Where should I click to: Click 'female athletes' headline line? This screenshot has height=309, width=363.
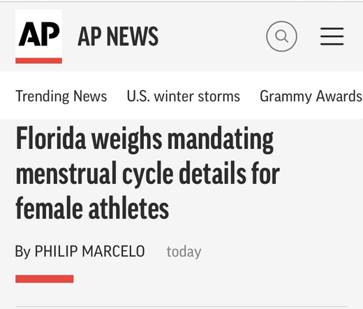tap(92, 208)
